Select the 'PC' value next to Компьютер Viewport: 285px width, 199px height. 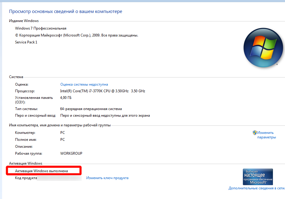pyautogui.click(x=62, y=133)
